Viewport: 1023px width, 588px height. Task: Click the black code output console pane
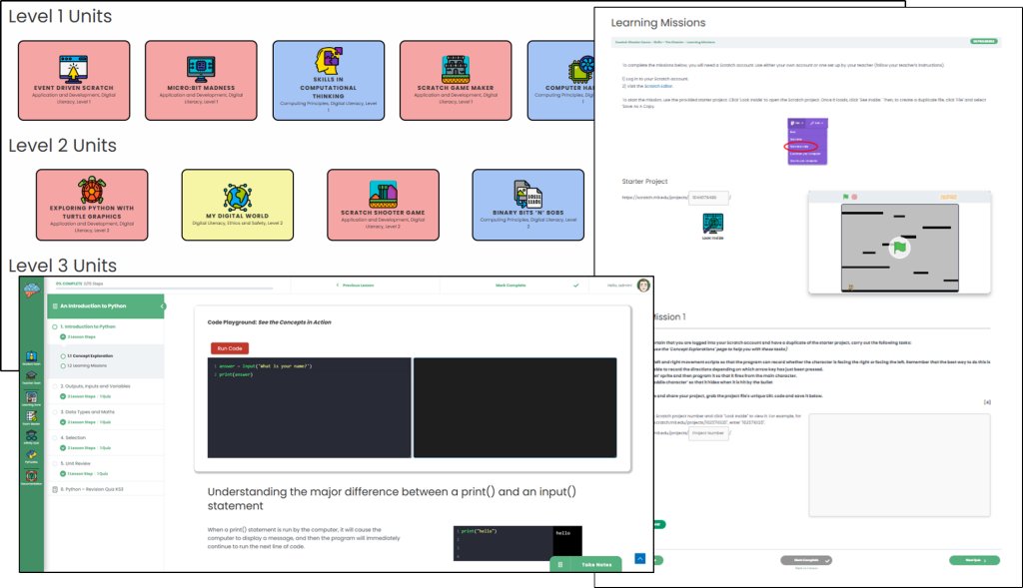point(514,407)
